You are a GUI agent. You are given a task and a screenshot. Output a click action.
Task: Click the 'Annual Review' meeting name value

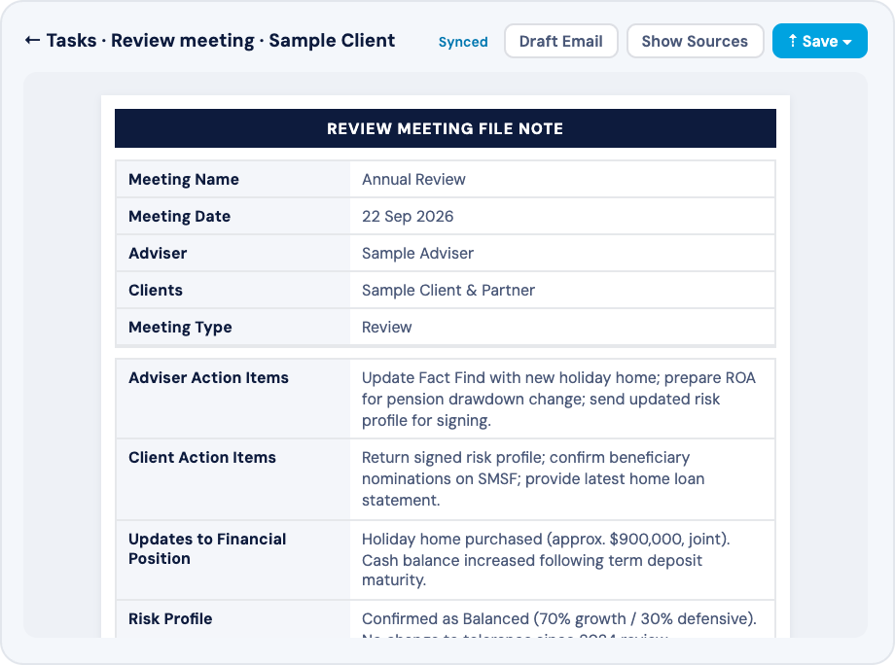413,179
